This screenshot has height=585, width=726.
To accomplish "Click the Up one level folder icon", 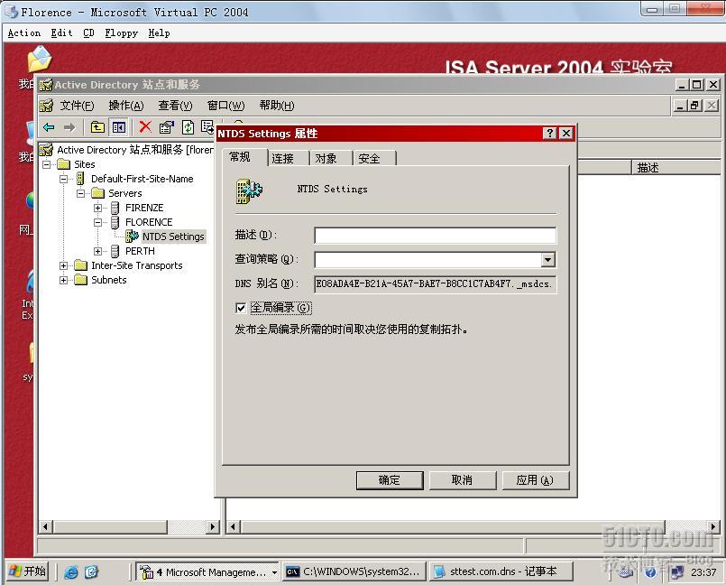I will pyautogui.click(x=97, y=127).
